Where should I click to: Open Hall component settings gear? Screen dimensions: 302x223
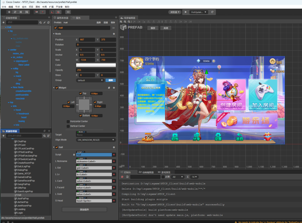[x=114, y=147]
